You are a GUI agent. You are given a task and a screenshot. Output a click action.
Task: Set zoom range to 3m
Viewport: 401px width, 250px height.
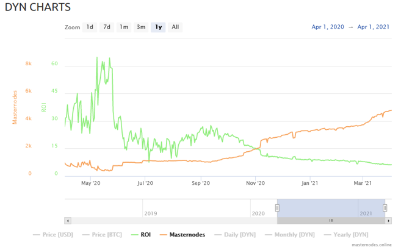(x=141, y=27)
